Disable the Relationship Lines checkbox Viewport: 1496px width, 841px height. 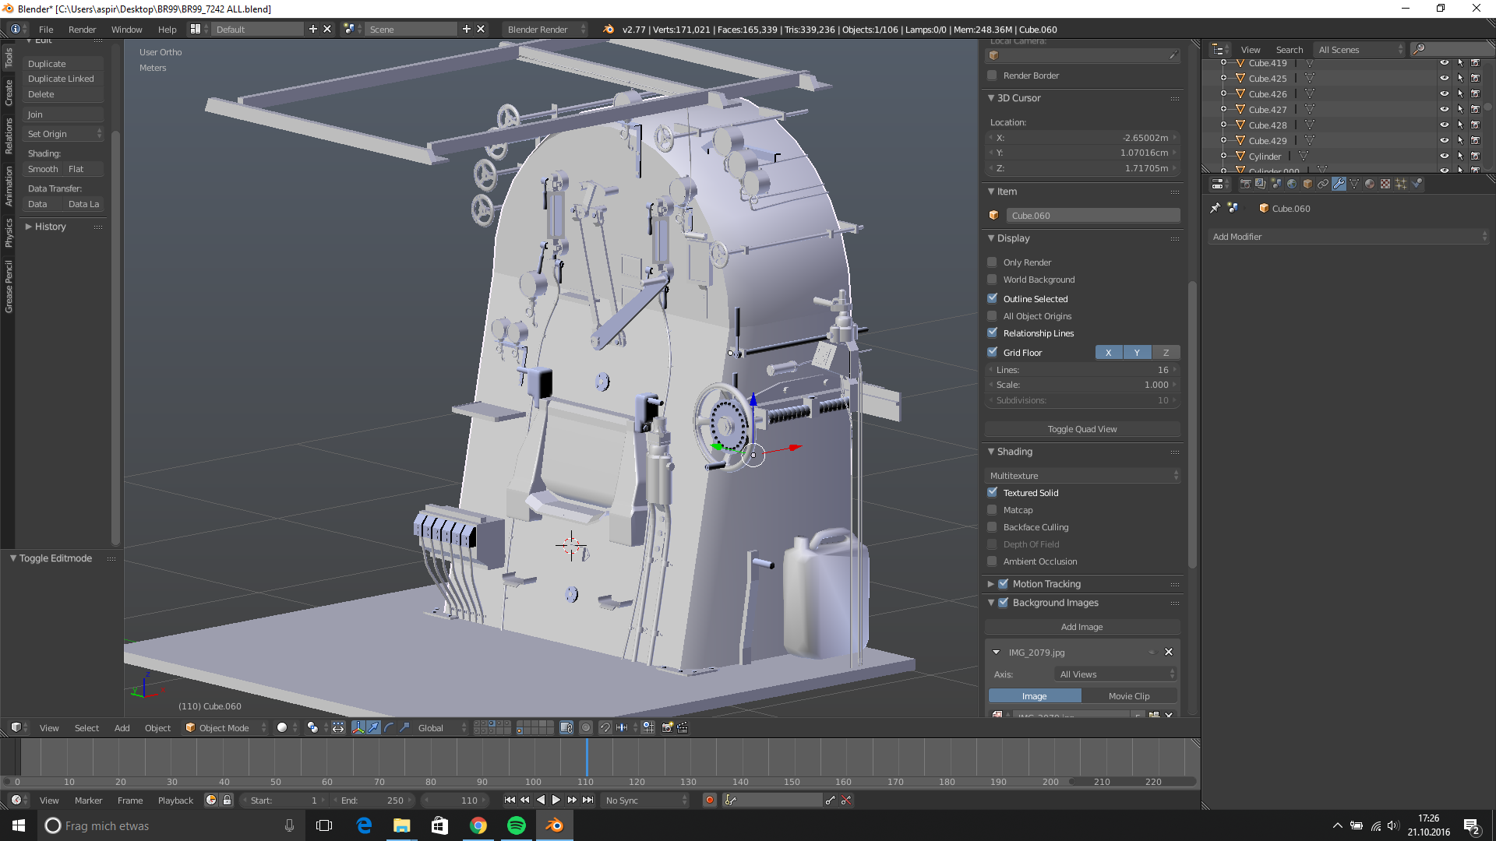click(992, 333)
